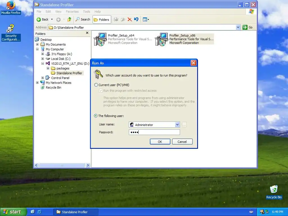Expand Control Panel tree node

(43, 78)
